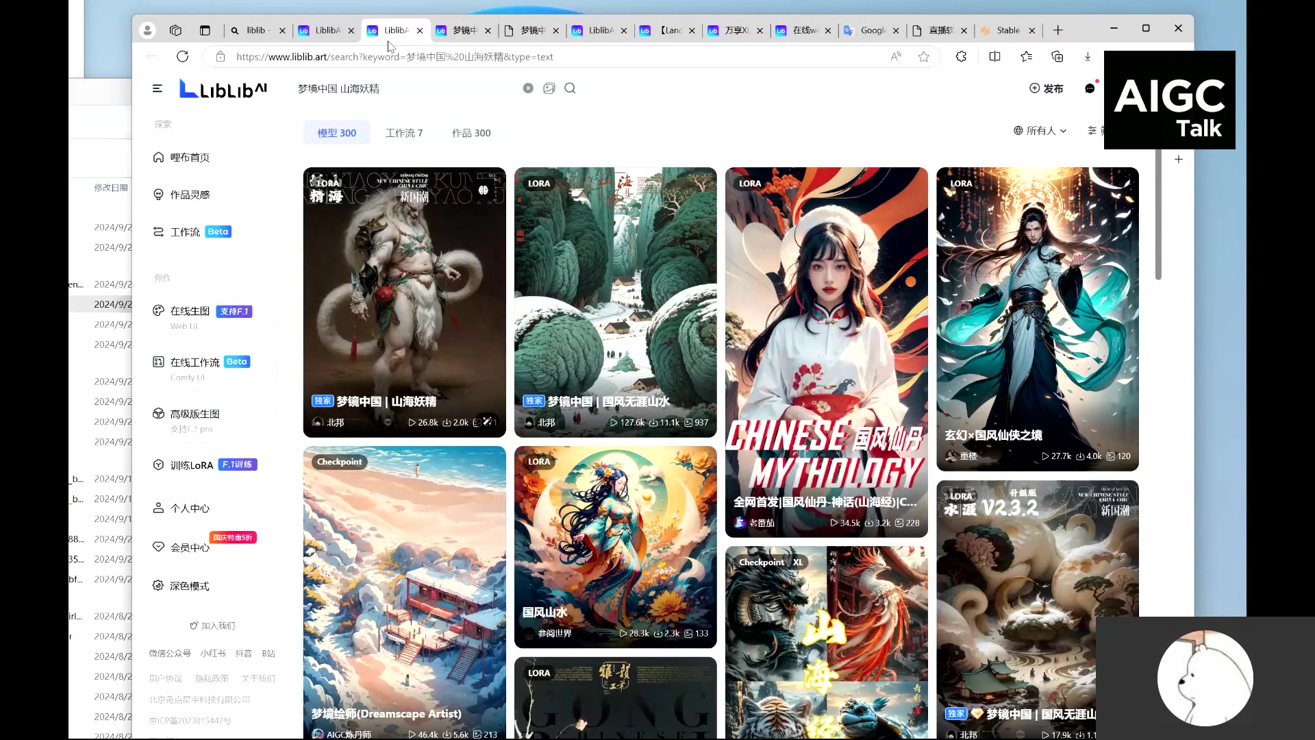Image resolution: width=1315 pixels, height=740 pixels.
Task: Open the hamburger navigation menu
Action: pos(158,88)
